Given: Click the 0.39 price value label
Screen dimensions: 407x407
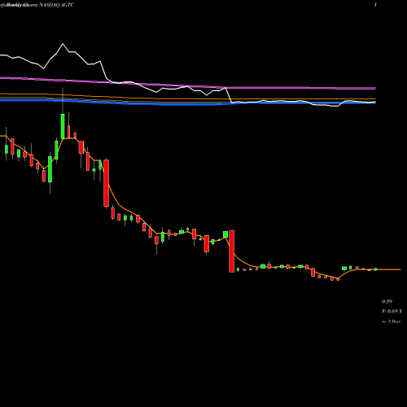Looking at the screenshot, I should point(387,301).
